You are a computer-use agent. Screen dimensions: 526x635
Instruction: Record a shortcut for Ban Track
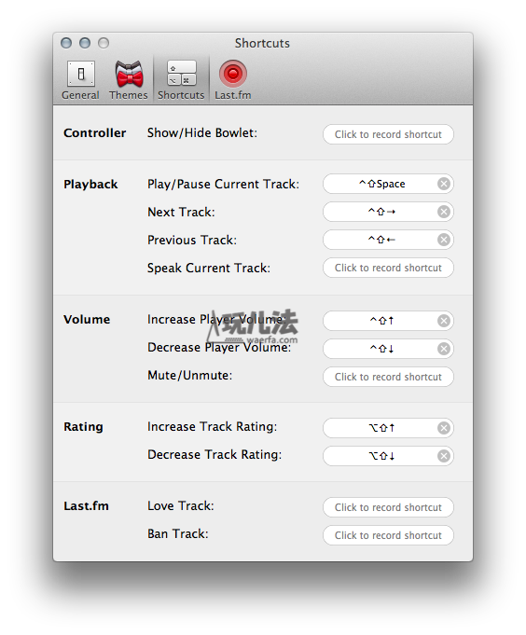388,535
